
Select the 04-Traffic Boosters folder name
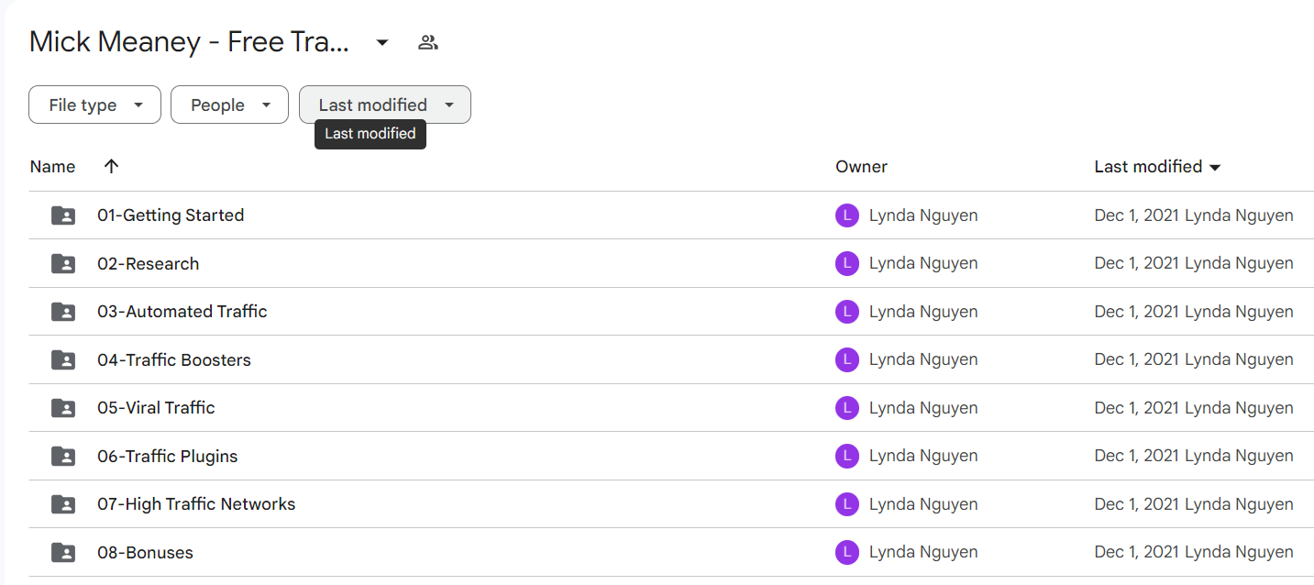click(174, 360)
